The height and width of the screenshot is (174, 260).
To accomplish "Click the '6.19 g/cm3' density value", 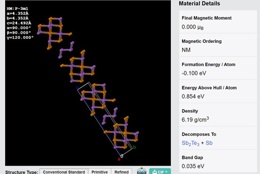I will [195, 119].
